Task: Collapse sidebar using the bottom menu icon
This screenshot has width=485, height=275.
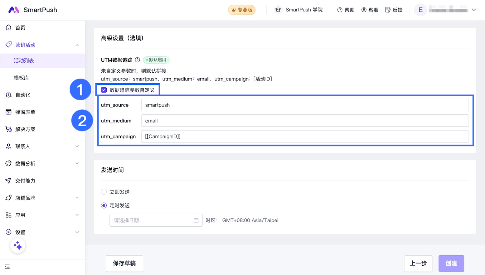Action: click(8, 267)
